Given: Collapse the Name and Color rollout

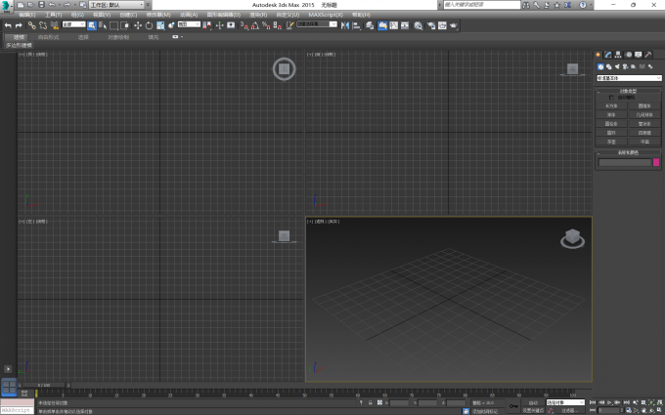Looking at the screenshot, I should coord(628,152).
